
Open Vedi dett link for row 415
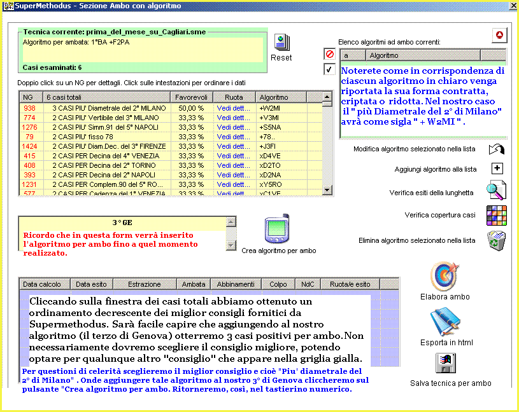coord(233,156)
